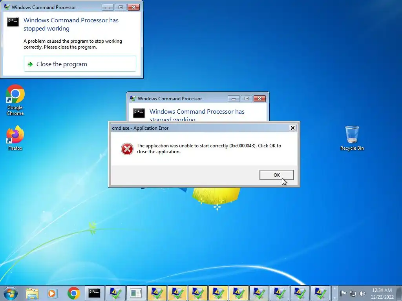Switch to the Command Prompt taskbar button
The height and width of the screenshot is (301, 402).
pyautogui.click(x=94, y=293)
